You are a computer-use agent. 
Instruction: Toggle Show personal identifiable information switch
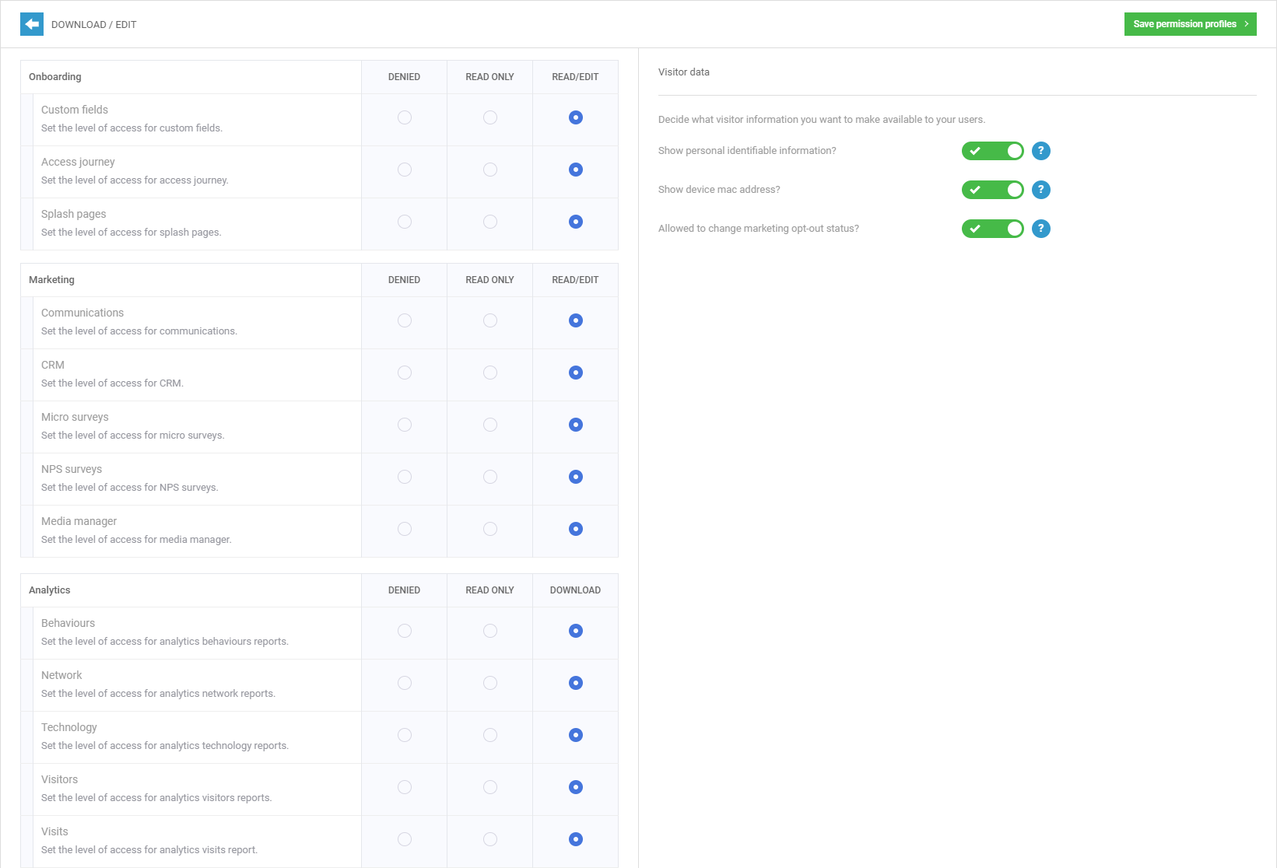pyautogui.click(x=993, y=151)
